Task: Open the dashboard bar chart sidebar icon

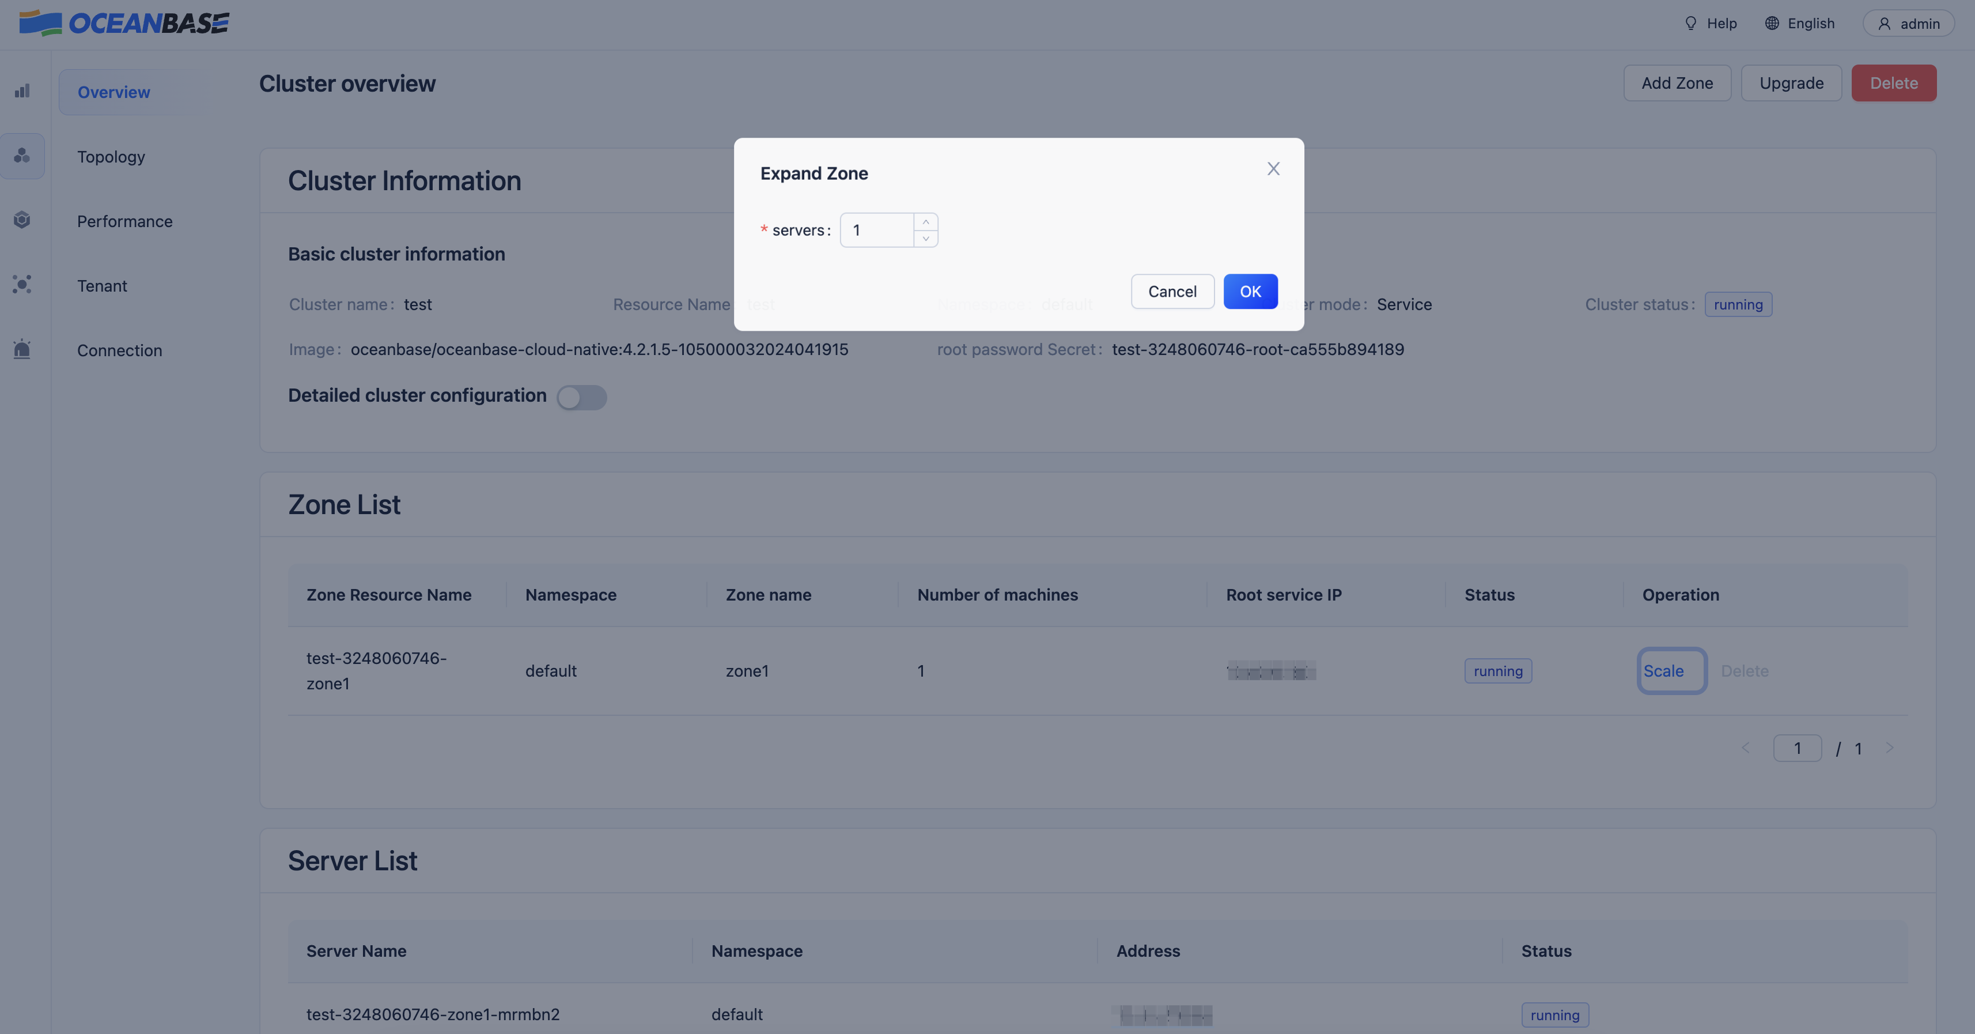Action: click(22, 90)
